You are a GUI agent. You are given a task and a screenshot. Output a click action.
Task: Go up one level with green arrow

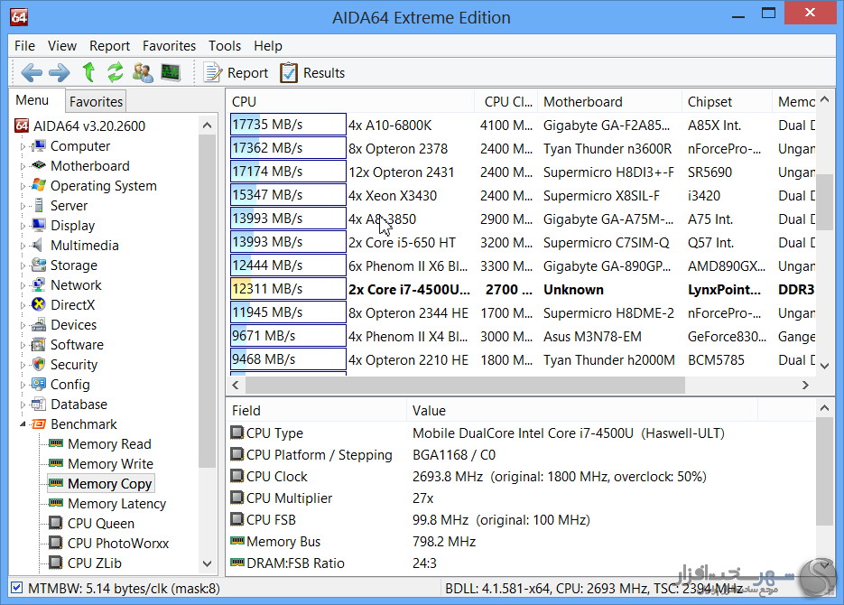coord(88,72)
